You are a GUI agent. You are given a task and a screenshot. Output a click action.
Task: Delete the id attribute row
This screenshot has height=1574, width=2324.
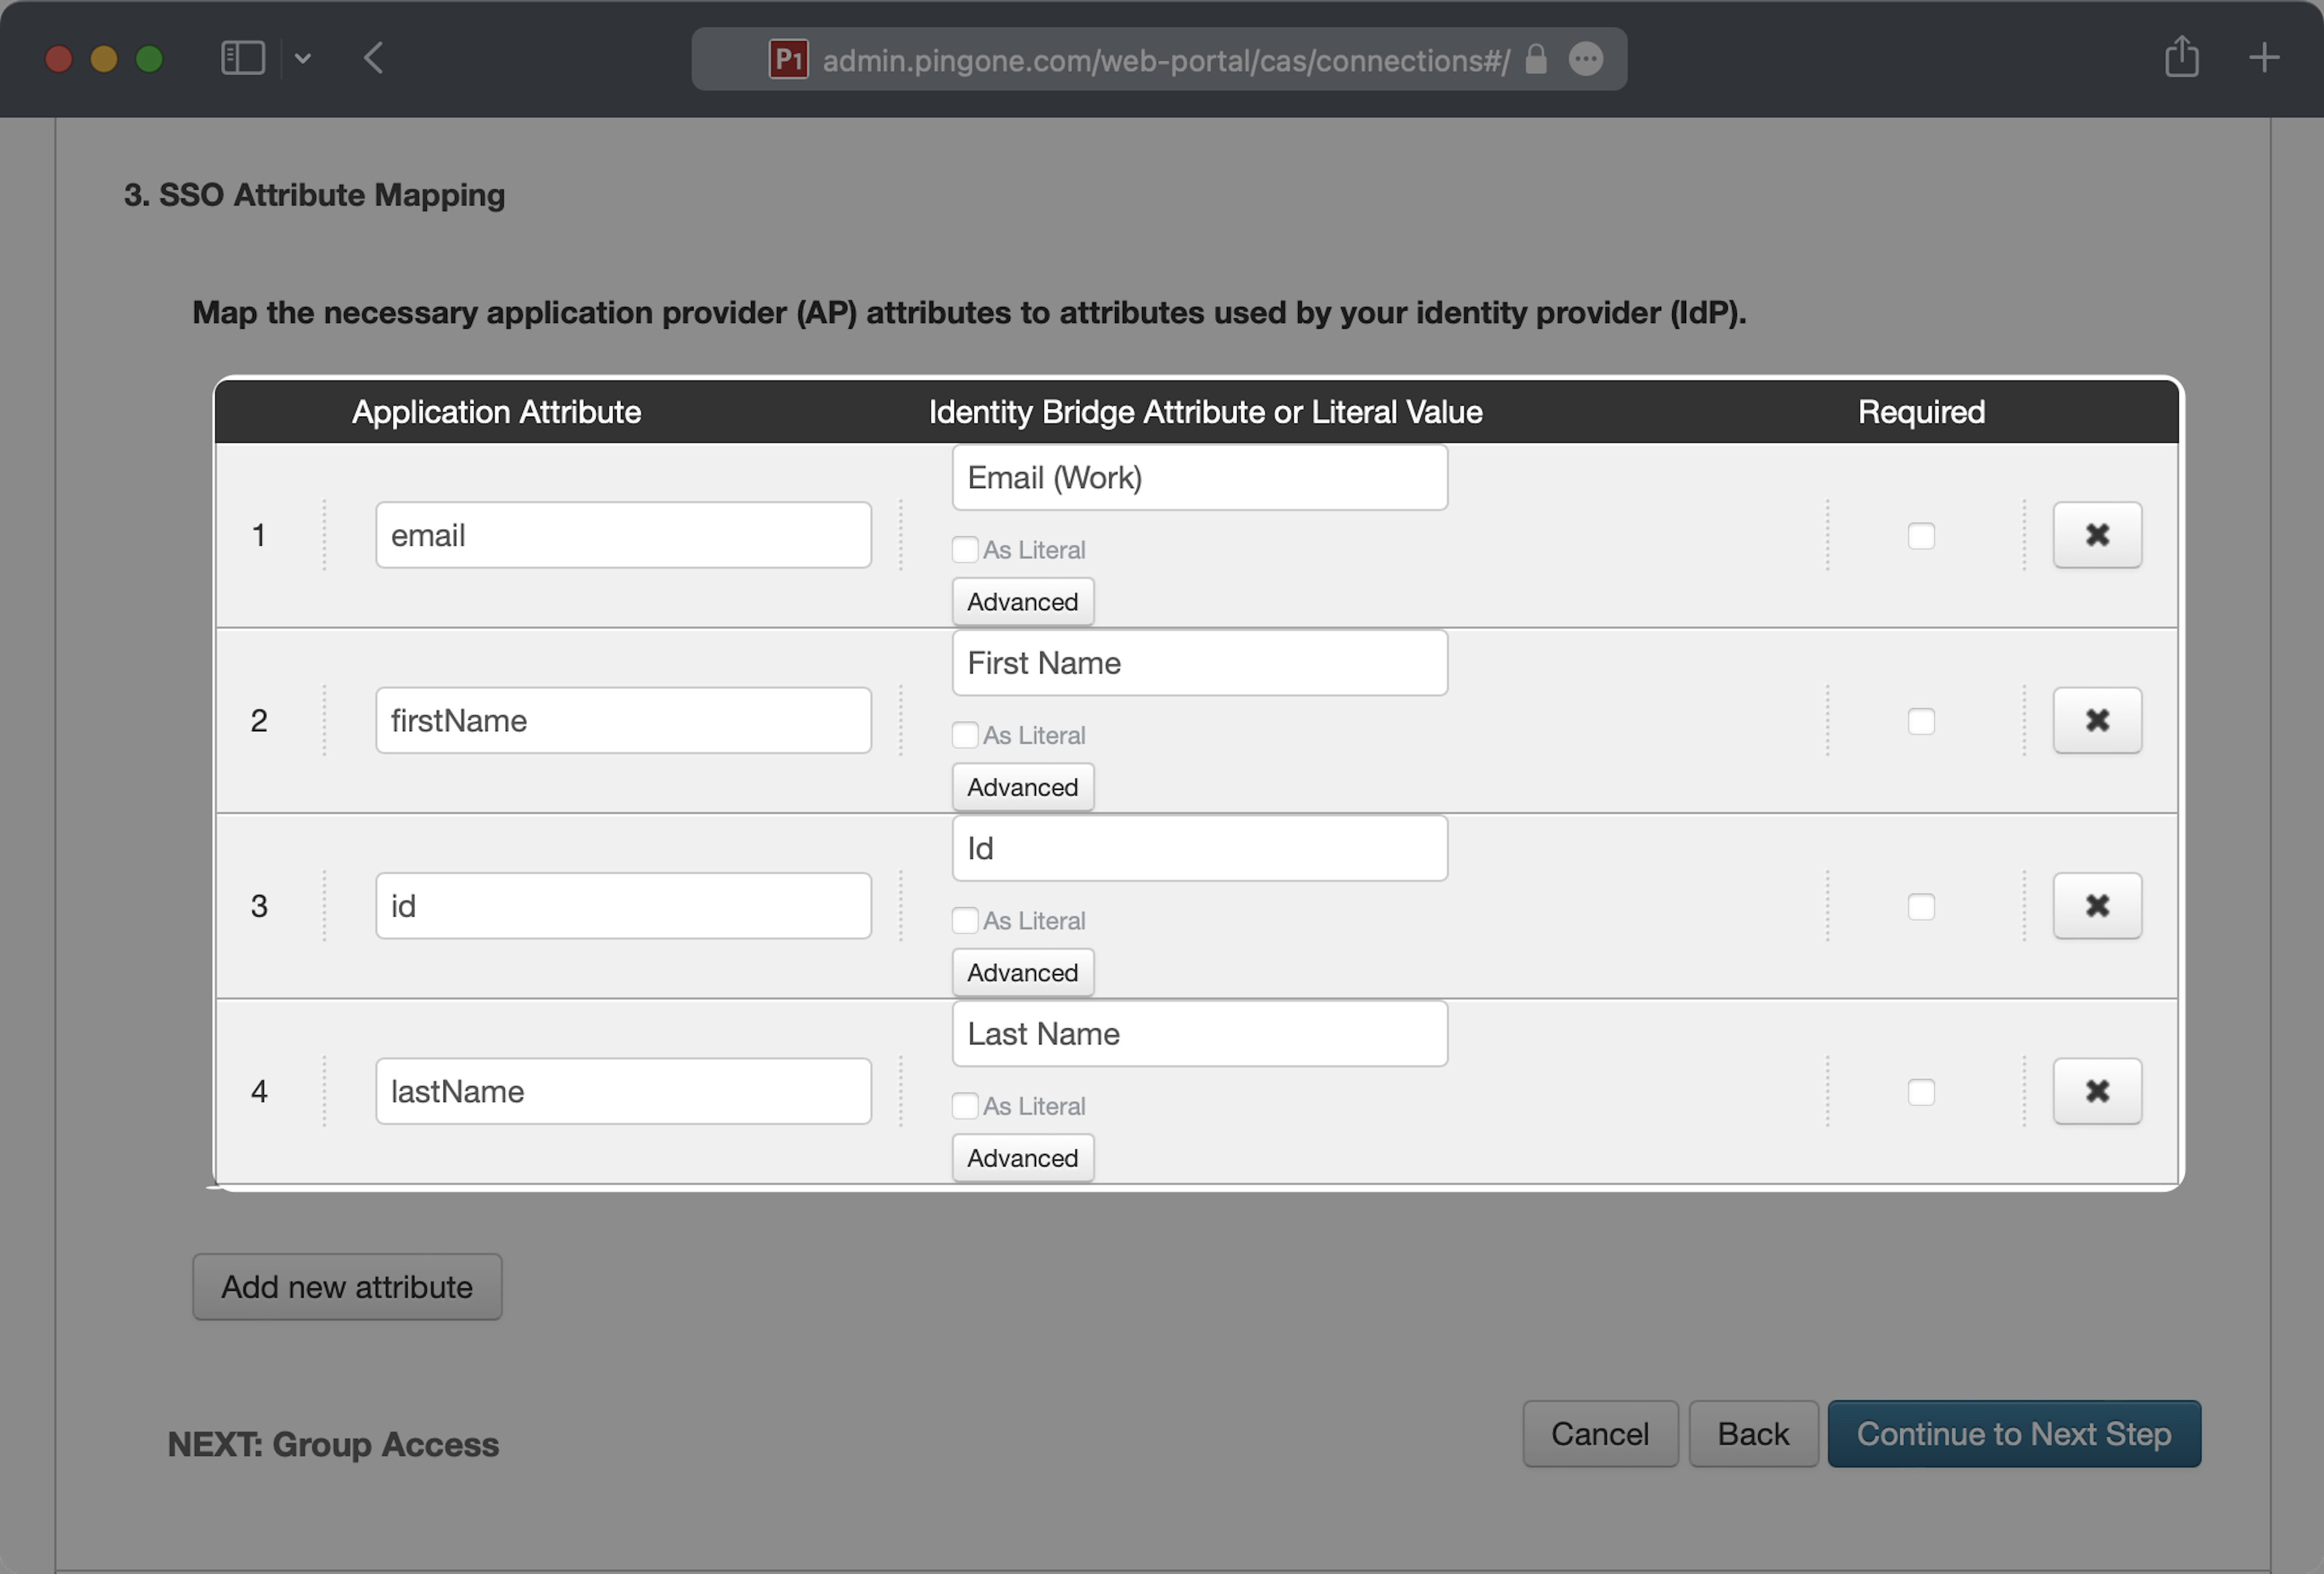[2096, 906]
